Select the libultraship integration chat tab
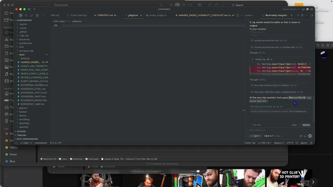 tap(277, 15)
